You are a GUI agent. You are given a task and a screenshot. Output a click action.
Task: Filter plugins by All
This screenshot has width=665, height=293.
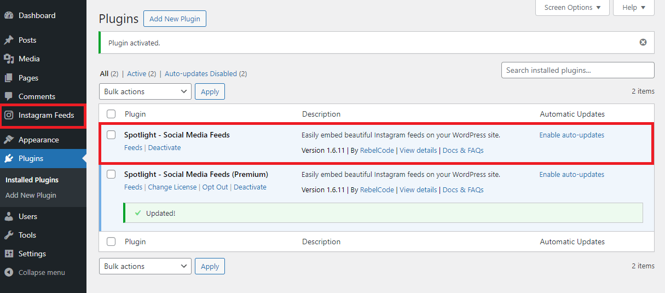pyautogui.click(x=104, y=73)
